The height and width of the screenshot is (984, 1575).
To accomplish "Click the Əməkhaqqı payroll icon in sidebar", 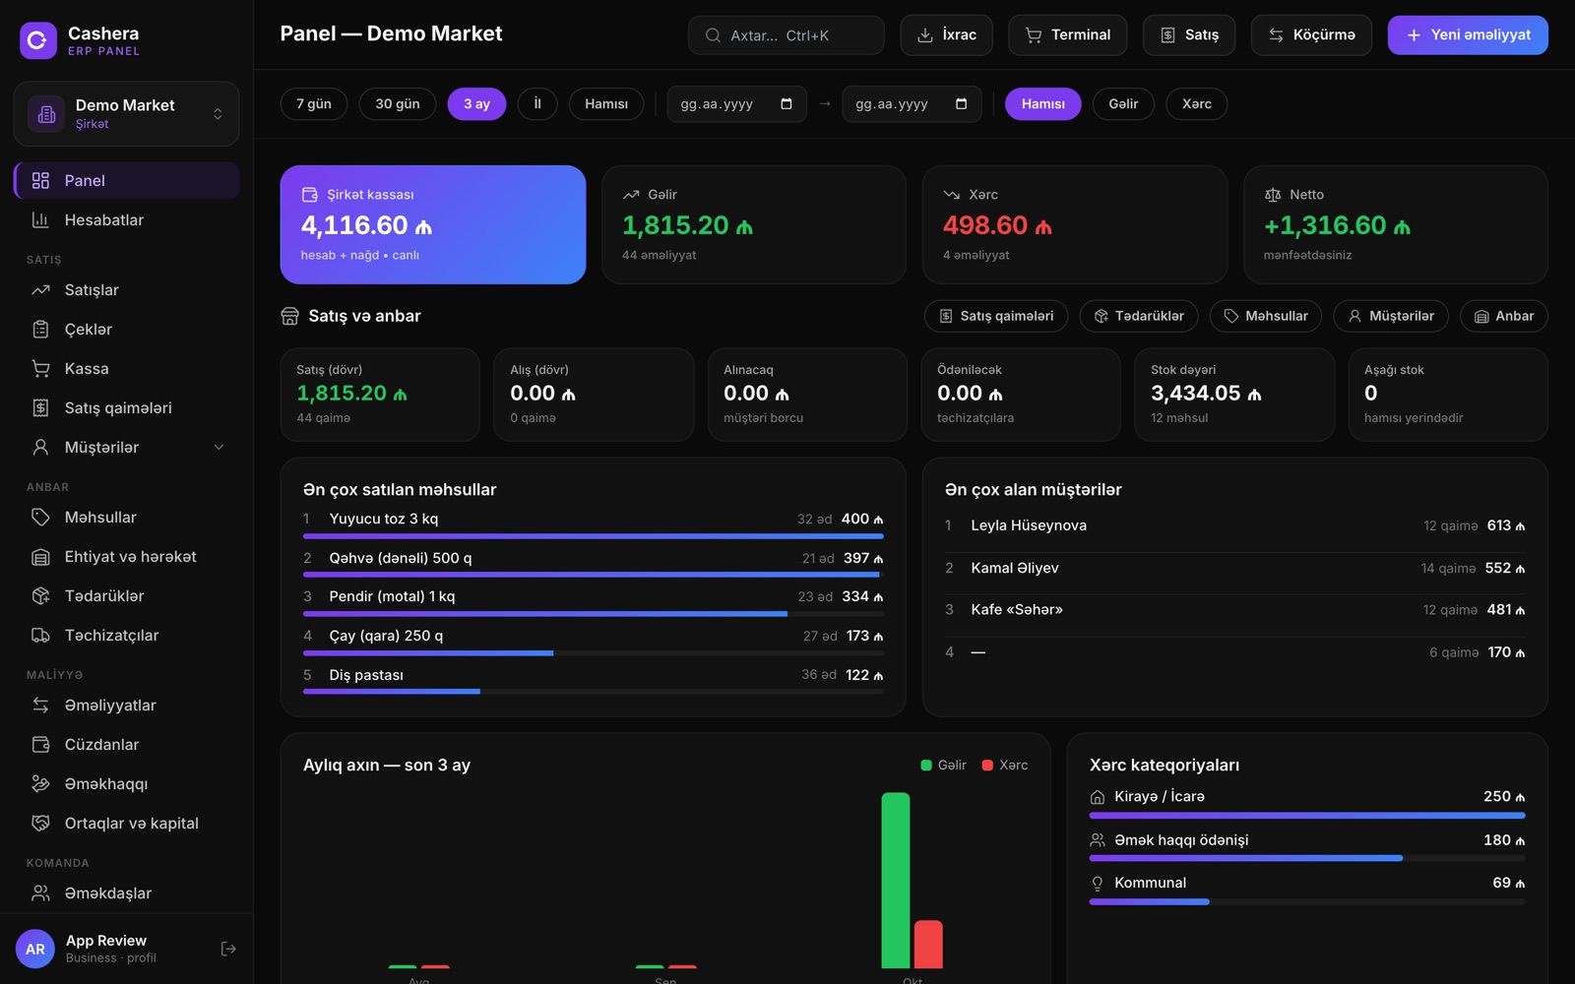I will (x=40, y=783).
